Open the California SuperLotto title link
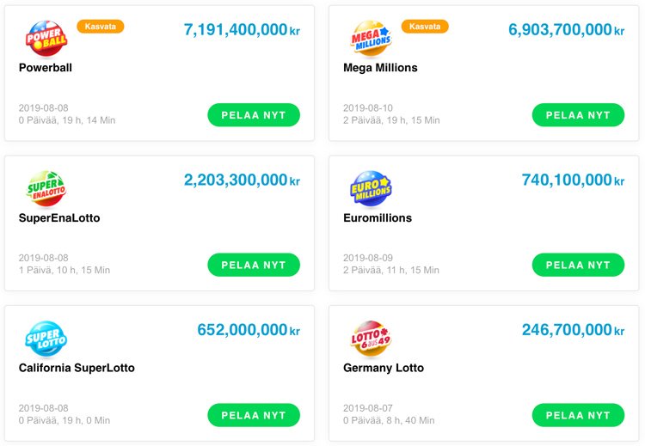 [x=77, y=368]
